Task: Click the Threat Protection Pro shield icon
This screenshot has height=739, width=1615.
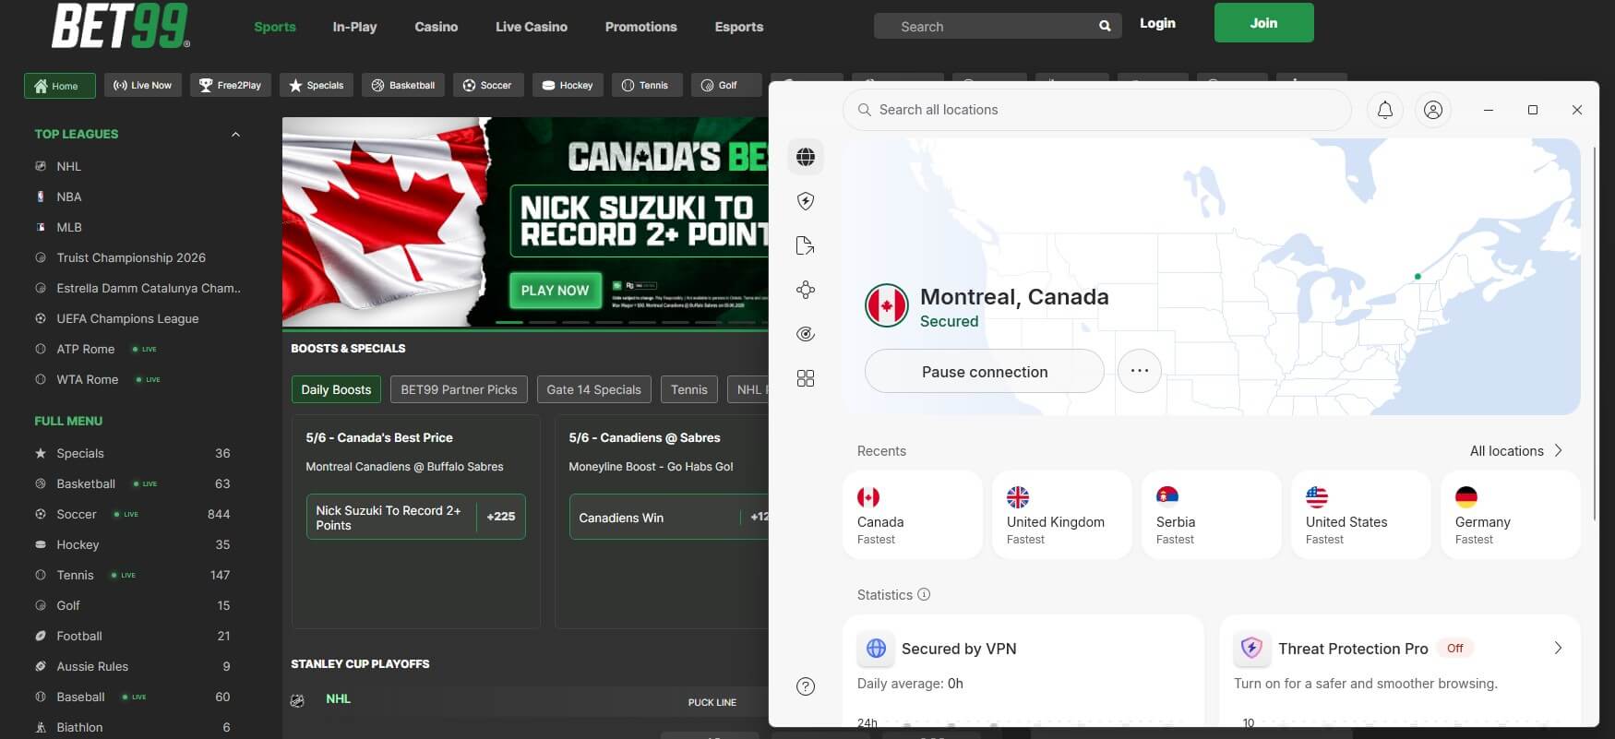Action: (x=1251, y=649)
